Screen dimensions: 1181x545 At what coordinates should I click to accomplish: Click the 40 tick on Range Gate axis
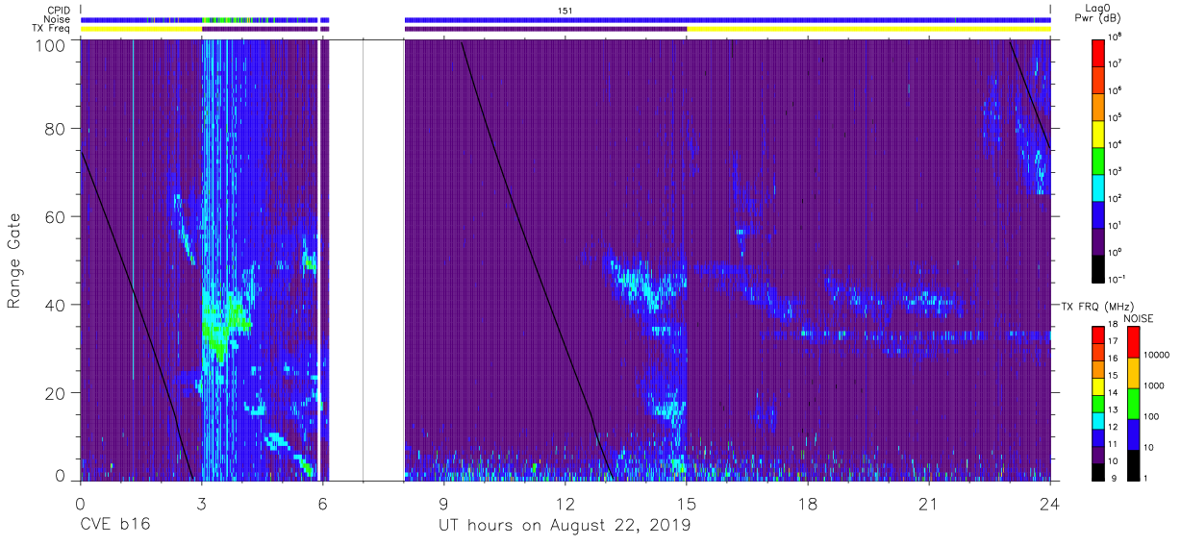pos(57,305)
